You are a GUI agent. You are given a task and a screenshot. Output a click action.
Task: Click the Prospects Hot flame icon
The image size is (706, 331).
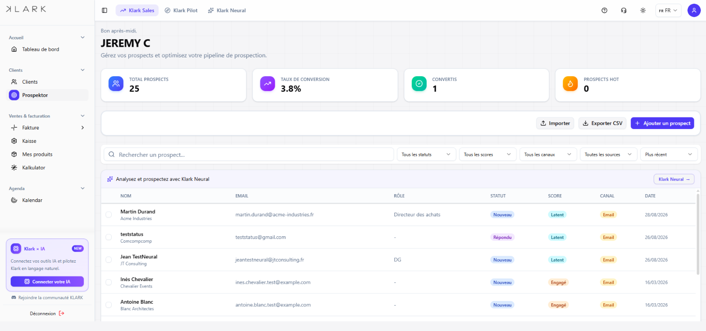coord(570,84)
